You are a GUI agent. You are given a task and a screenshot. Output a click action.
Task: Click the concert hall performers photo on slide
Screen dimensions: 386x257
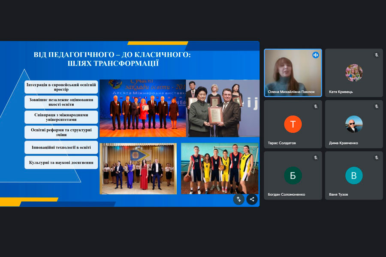tap(138, 169)
